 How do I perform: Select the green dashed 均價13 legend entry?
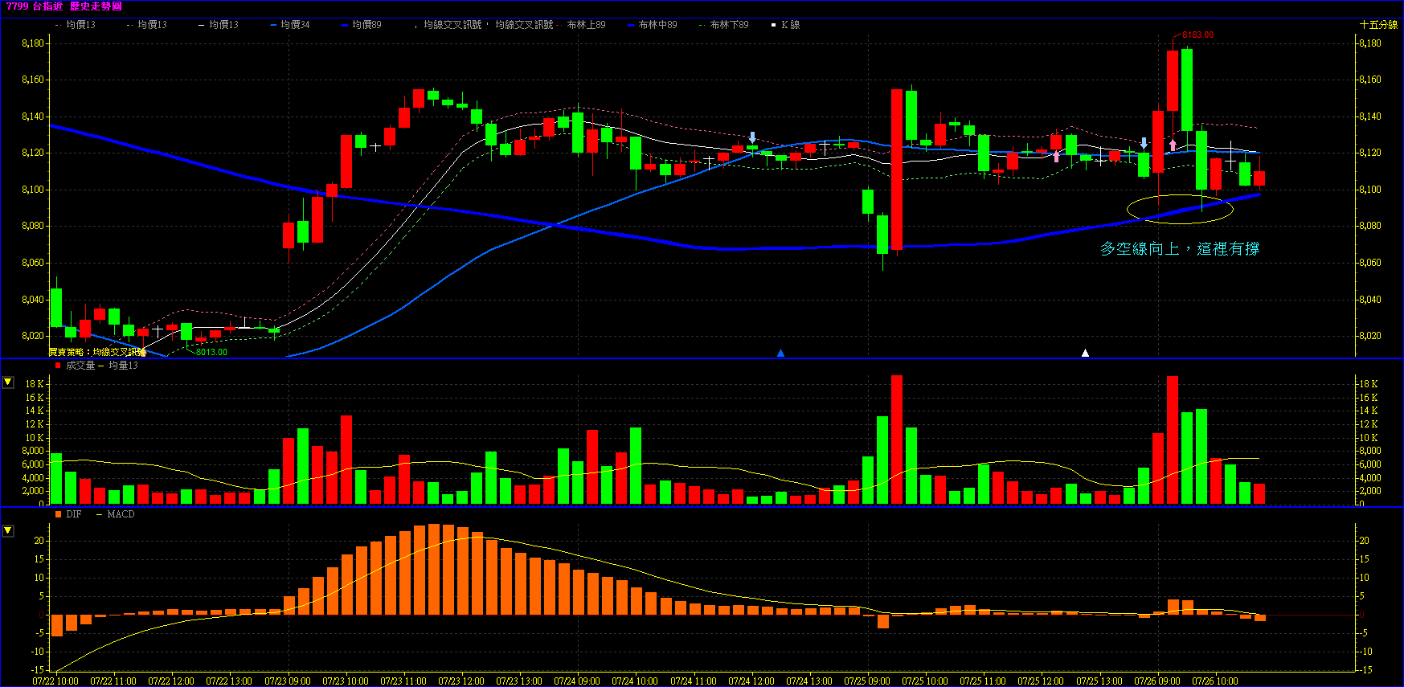pos(146,25)
